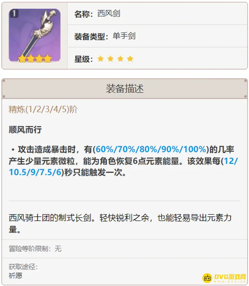
Task: Click the first star in 星级 row
Action: click(x=101, y=59)
